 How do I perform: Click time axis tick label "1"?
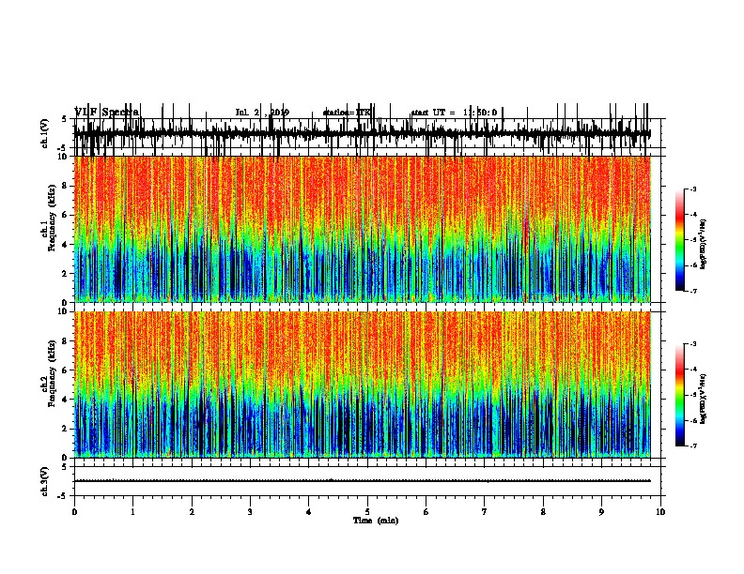tap(132, 512)
